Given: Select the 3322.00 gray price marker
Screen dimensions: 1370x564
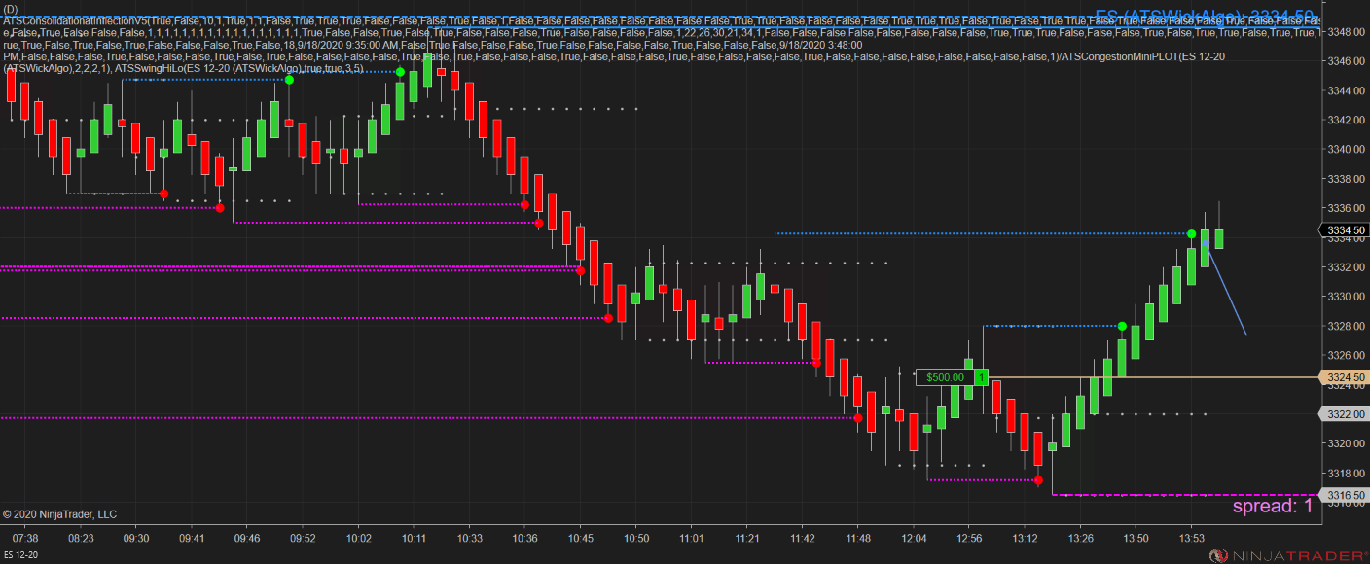Looking at the screenshot, I should coord(1344,414).
